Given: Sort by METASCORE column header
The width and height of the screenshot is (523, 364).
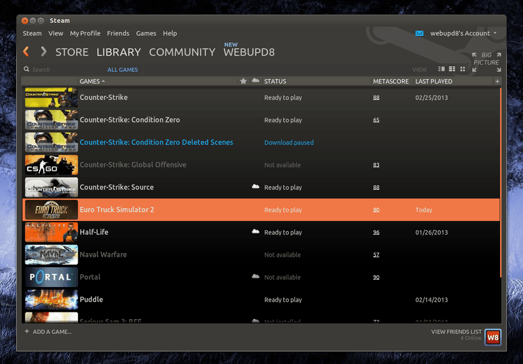Looking at the screenshot, I should (391, 81).
